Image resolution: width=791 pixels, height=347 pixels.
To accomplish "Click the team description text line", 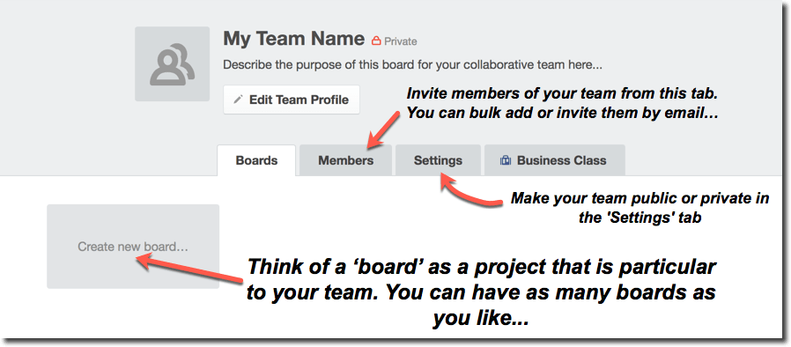I will click(412, 65).
